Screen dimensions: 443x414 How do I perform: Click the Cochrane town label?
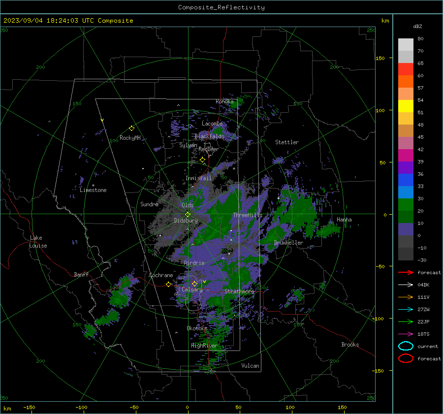coord(161,275)
